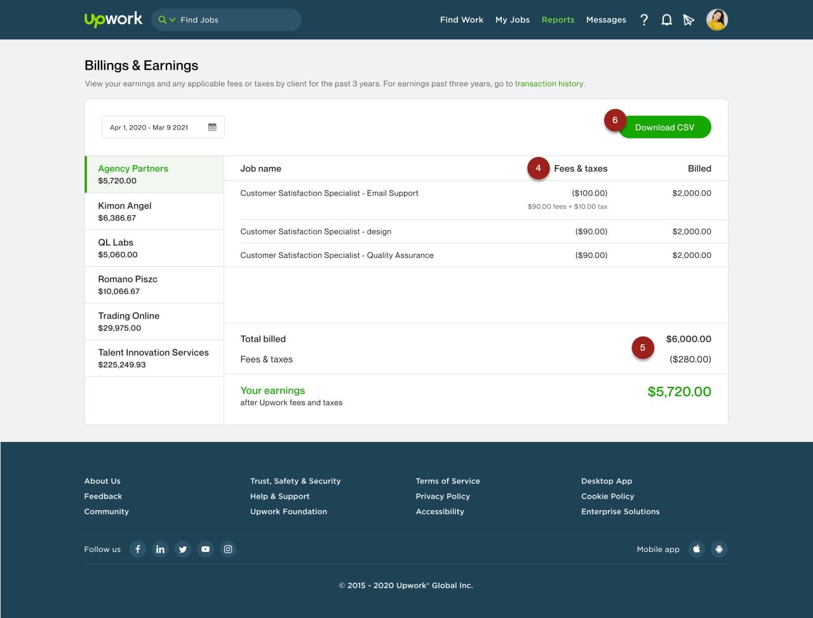
Task: Download the CSV report
Action: point(664,127)
